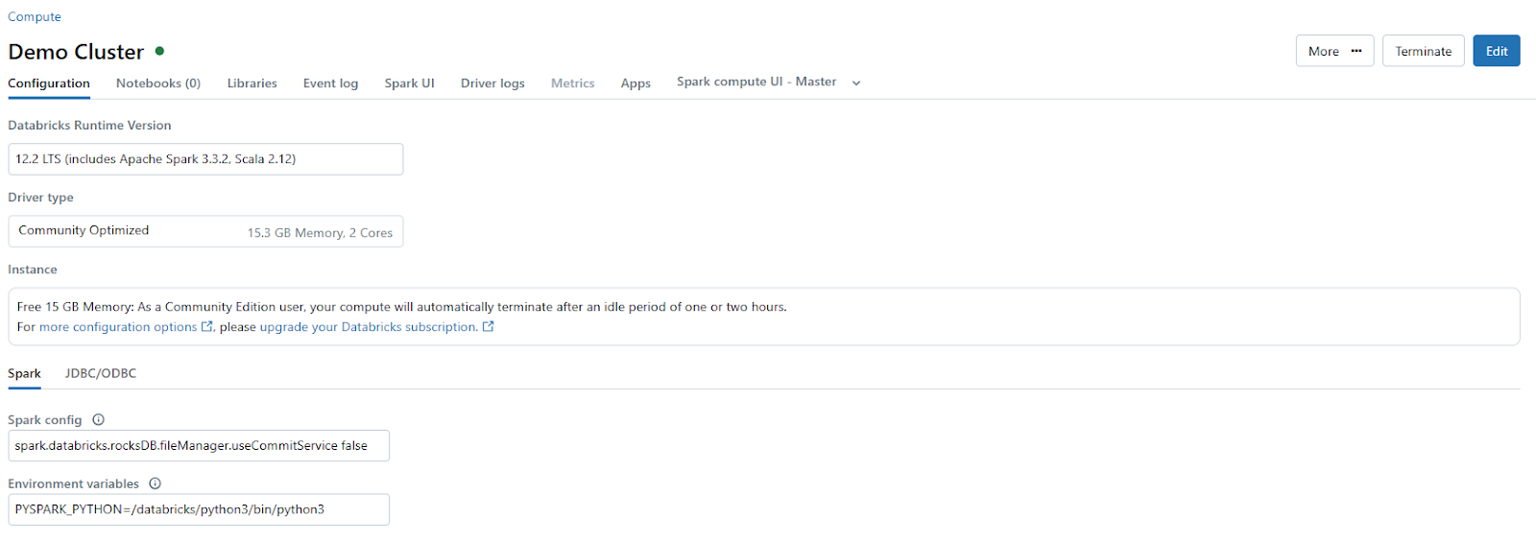Click the Instance label
Image resolution: width=1536 pixels, height=541 pixels.
pyautogui.click(x=33, y=270)
